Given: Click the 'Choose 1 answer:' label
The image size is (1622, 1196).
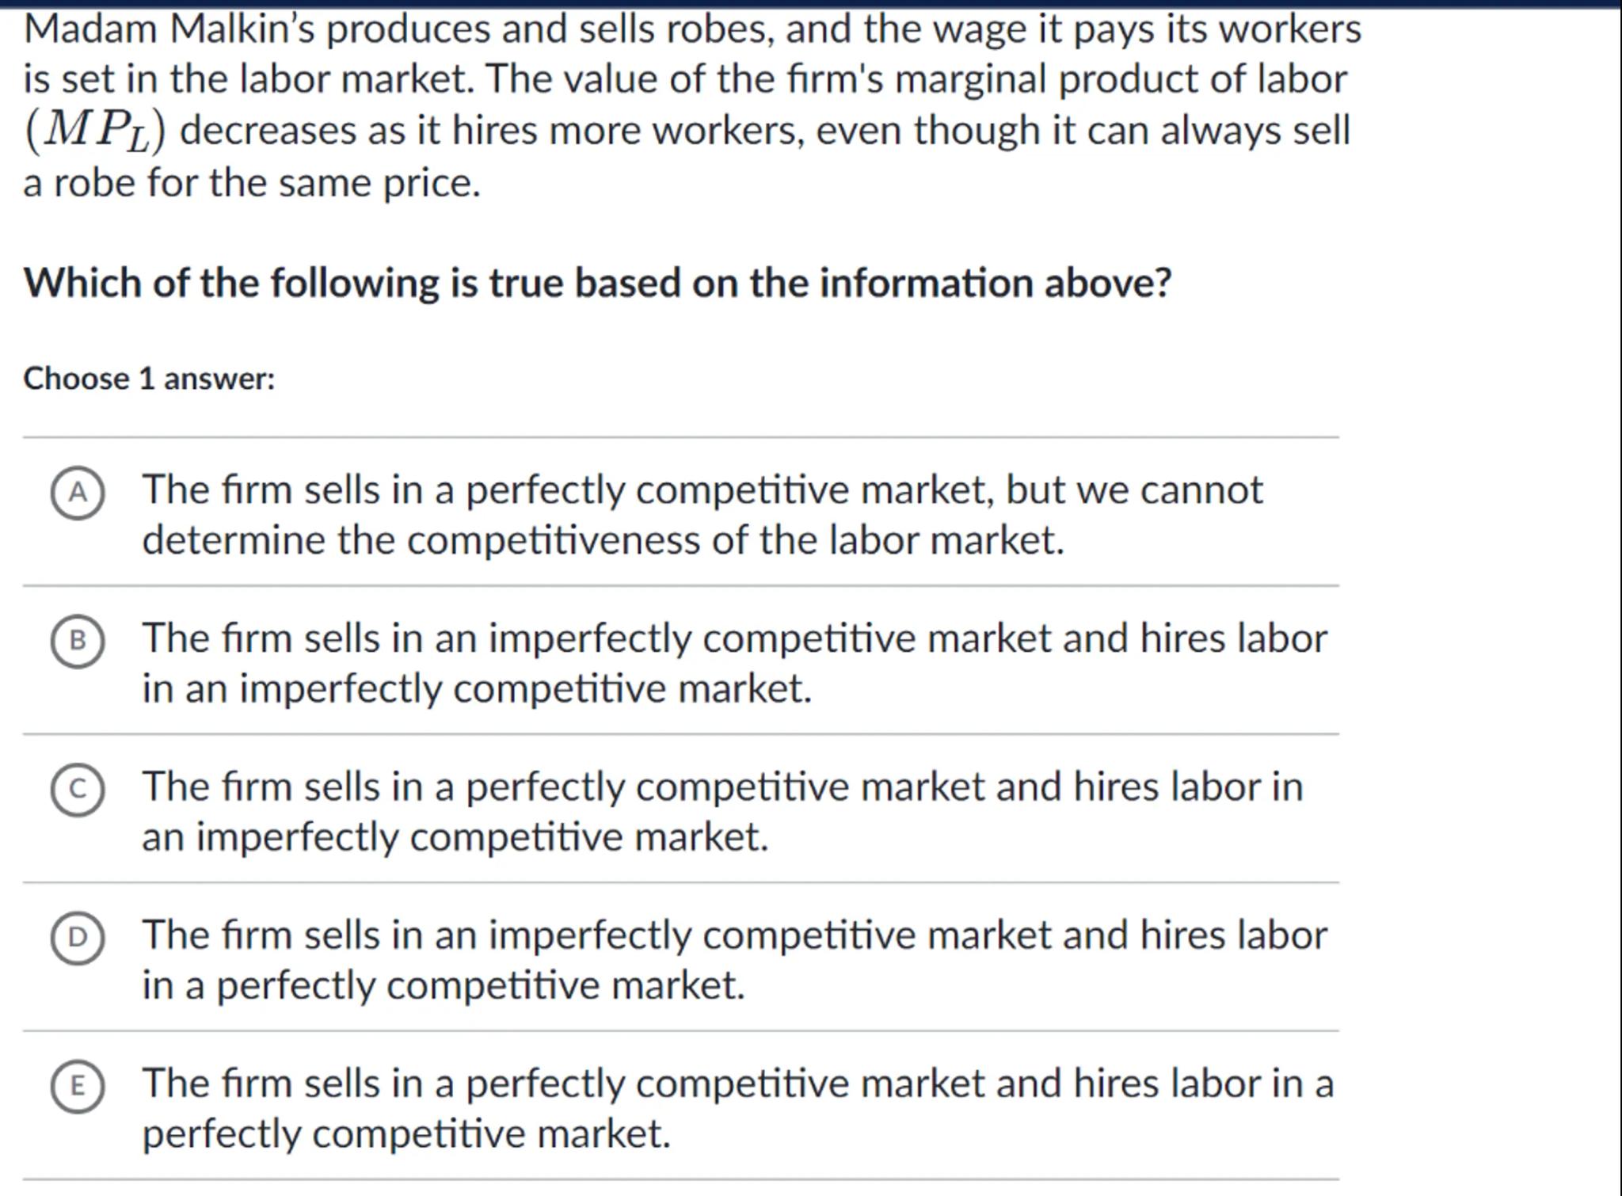Looking at the screenshot, I should (x=149, y=379).
